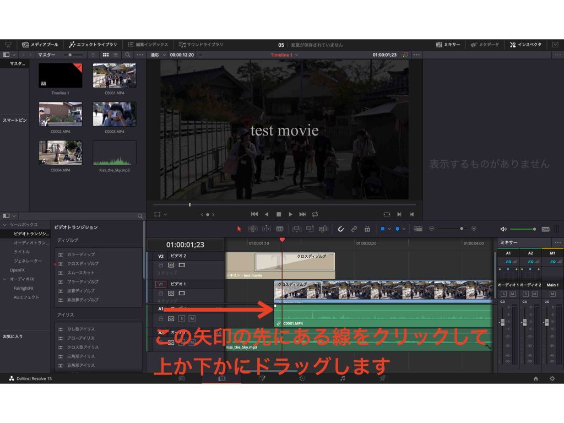
Task: Toggle the linked selection chain icon
Action: [x=354, y=229]
